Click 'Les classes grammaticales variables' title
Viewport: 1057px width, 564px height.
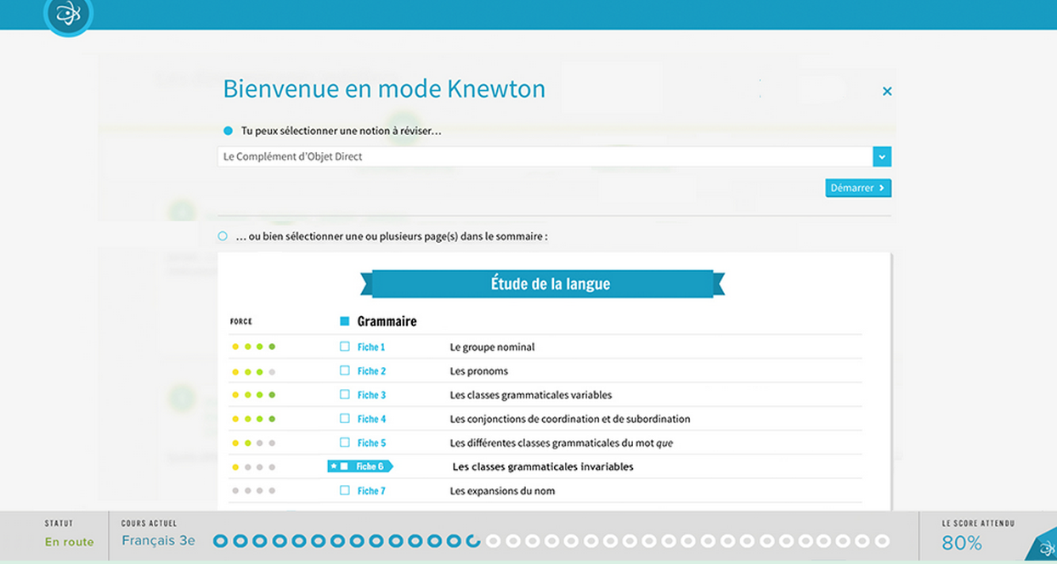[531, 395]
